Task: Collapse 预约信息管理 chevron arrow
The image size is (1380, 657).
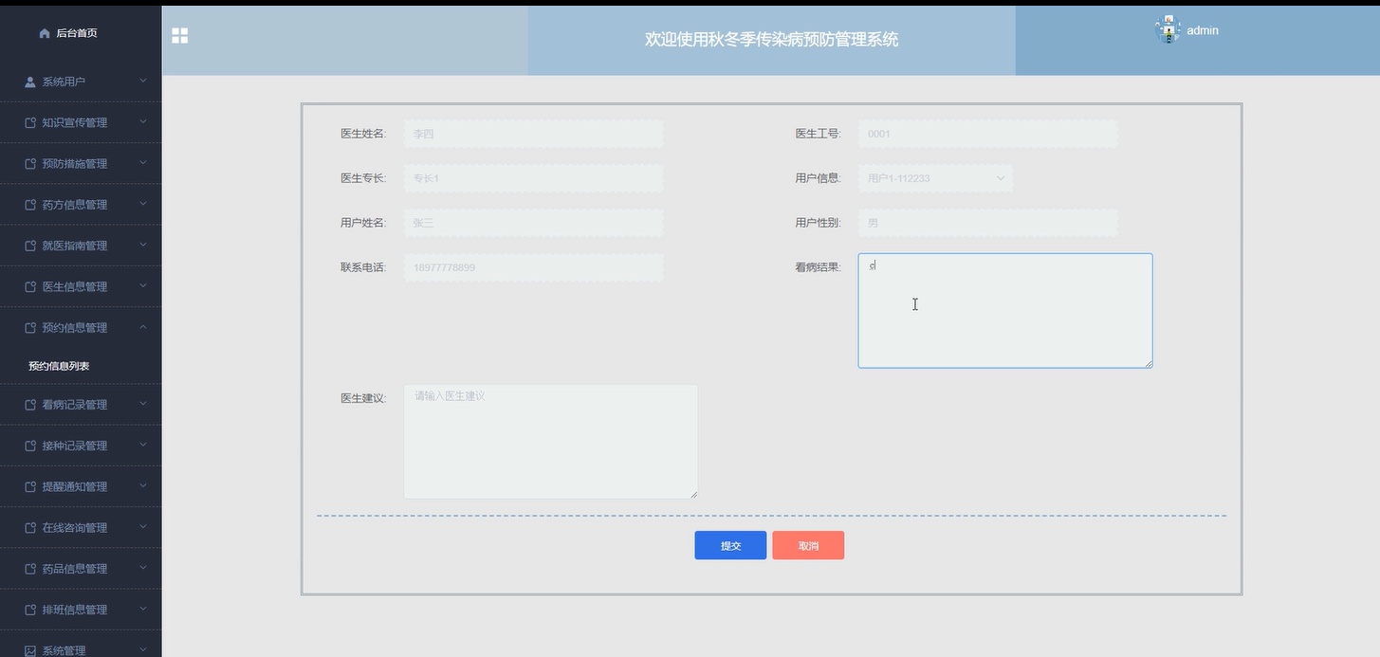Action: click(143, 327)
